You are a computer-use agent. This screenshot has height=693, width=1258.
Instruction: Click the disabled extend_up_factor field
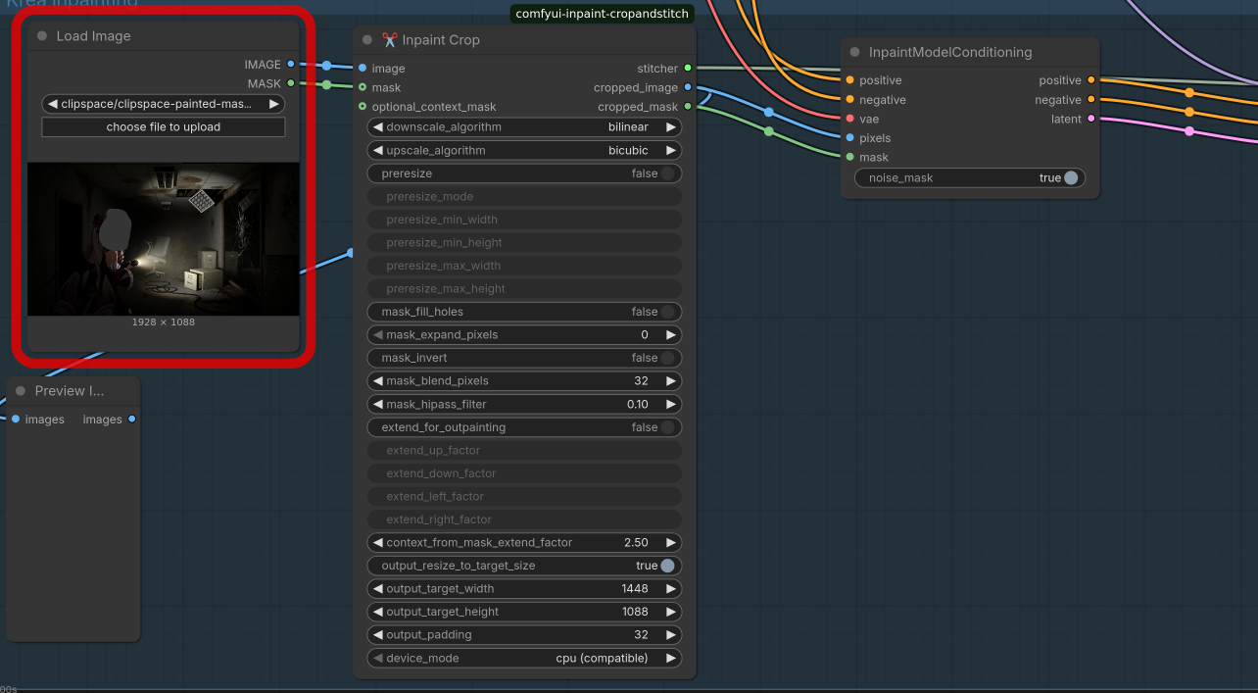point(524,451)
